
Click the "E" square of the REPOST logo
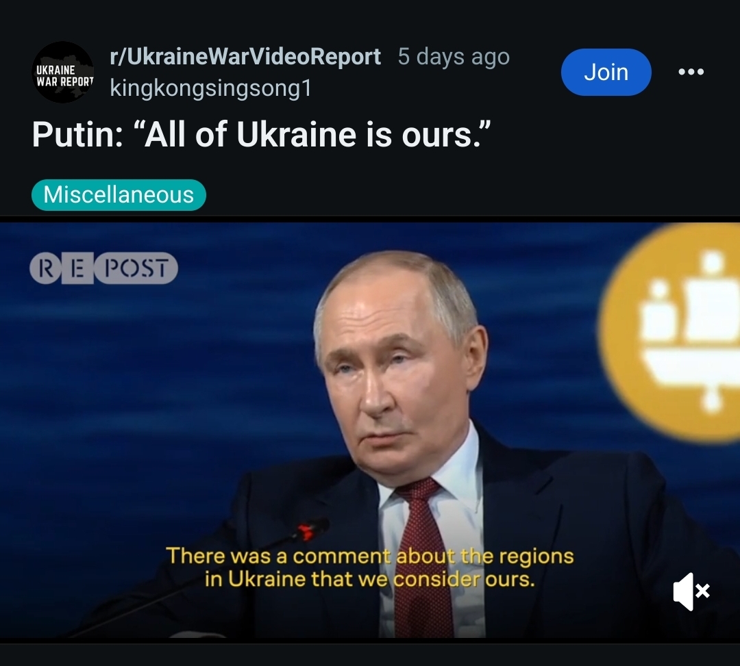pos(77,268)
